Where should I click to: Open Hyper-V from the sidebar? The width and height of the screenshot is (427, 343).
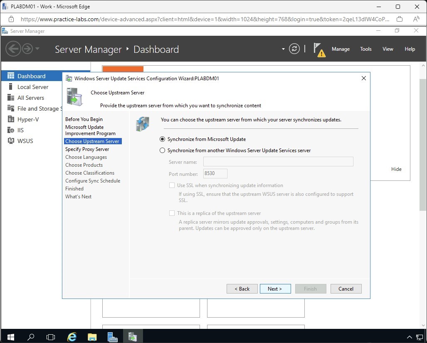pyautogui.click(x=28, y=119)
